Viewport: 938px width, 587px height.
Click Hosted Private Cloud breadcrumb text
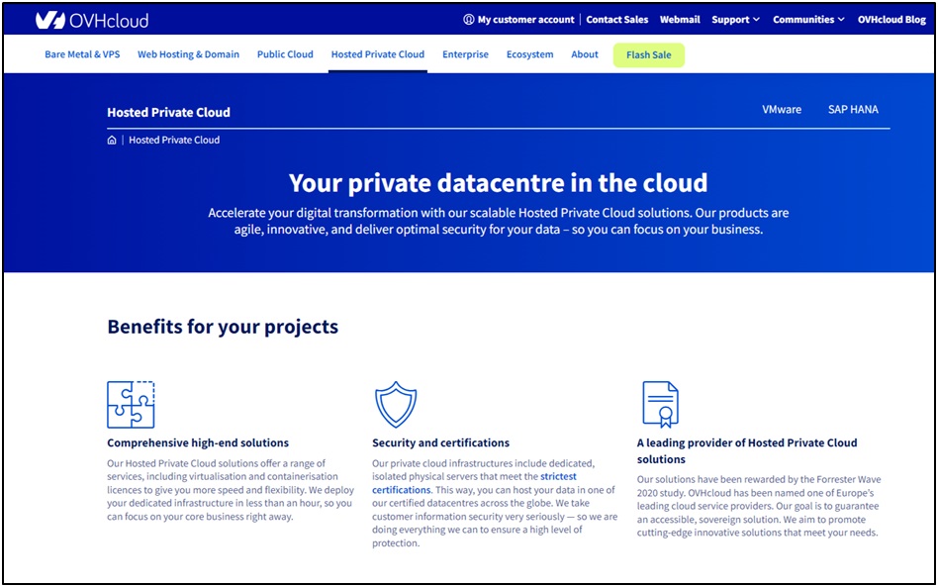tap(174, 141)
